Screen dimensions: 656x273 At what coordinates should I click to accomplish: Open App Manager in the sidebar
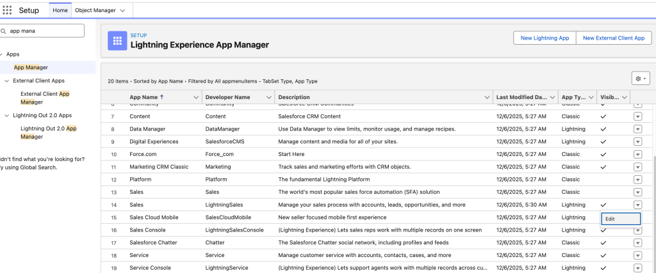coord(31,67)
